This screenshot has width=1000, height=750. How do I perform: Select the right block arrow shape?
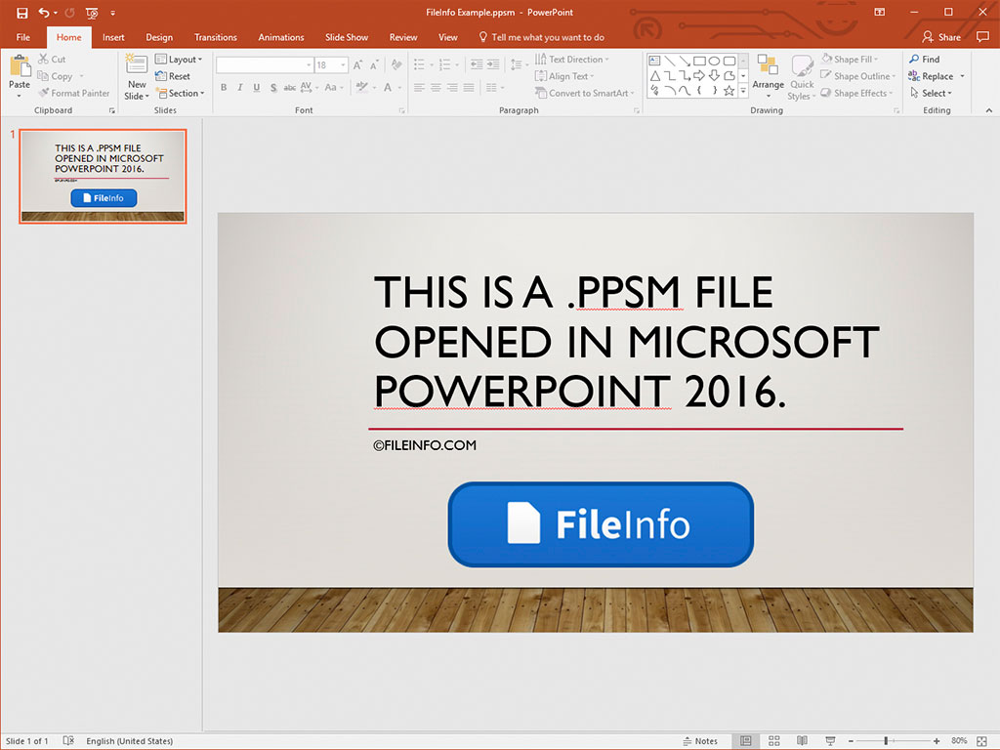click(x=699, y=76)
